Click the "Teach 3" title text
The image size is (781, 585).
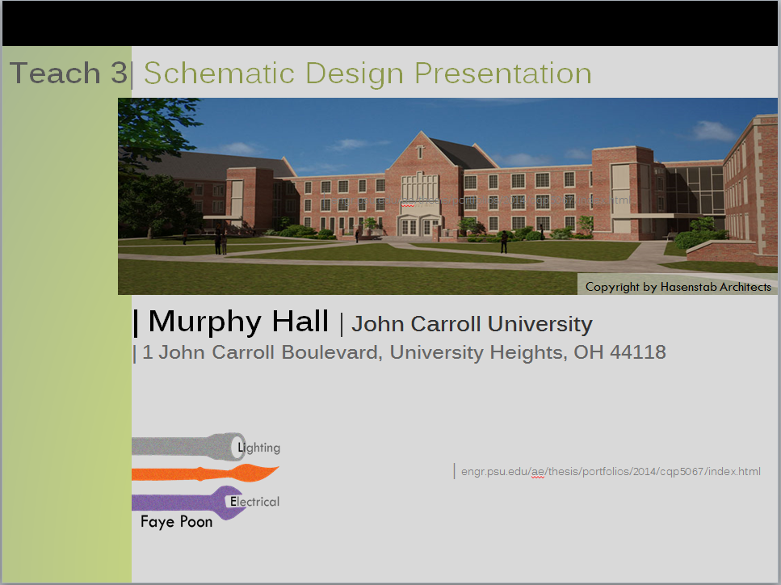(69, 74)
